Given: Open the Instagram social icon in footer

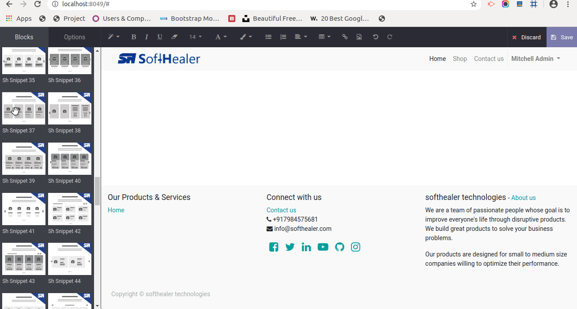Looking at the screenshot, I should point(356,247).
